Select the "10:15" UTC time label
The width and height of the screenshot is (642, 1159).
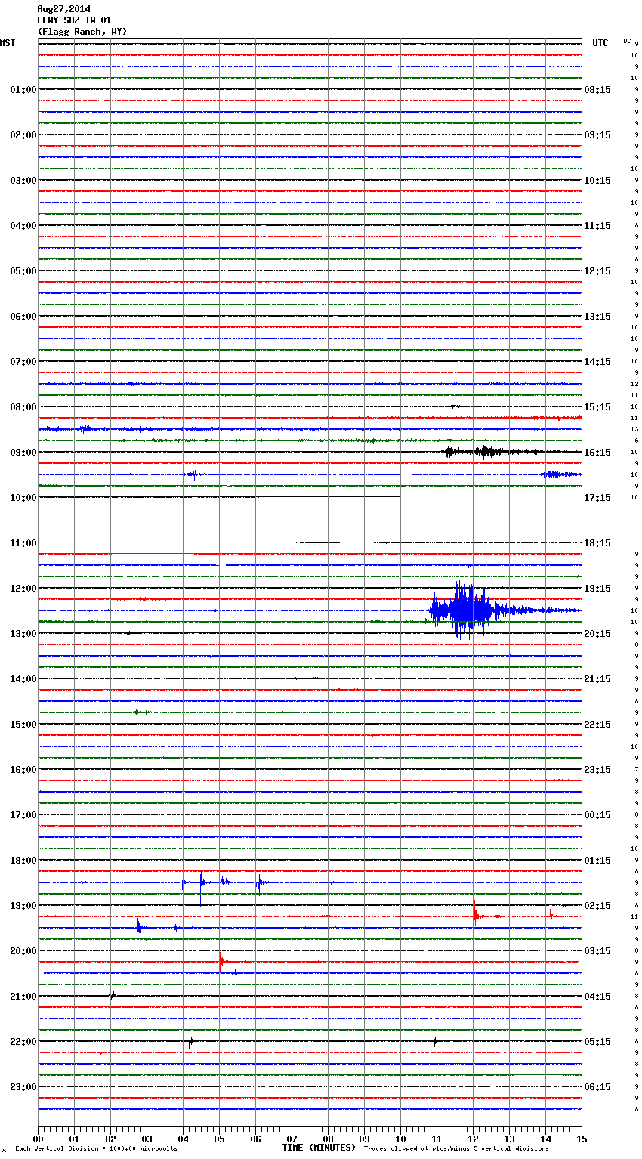point(597,181)
